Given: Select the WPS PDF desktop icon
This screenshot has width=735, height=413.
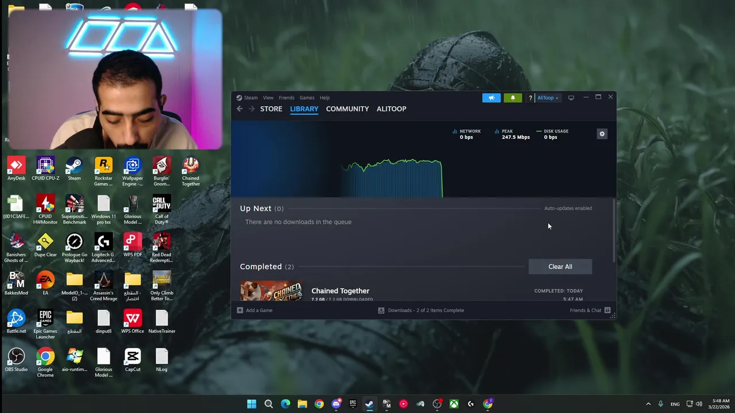Looking at the screenshot, I should point(133,246).
